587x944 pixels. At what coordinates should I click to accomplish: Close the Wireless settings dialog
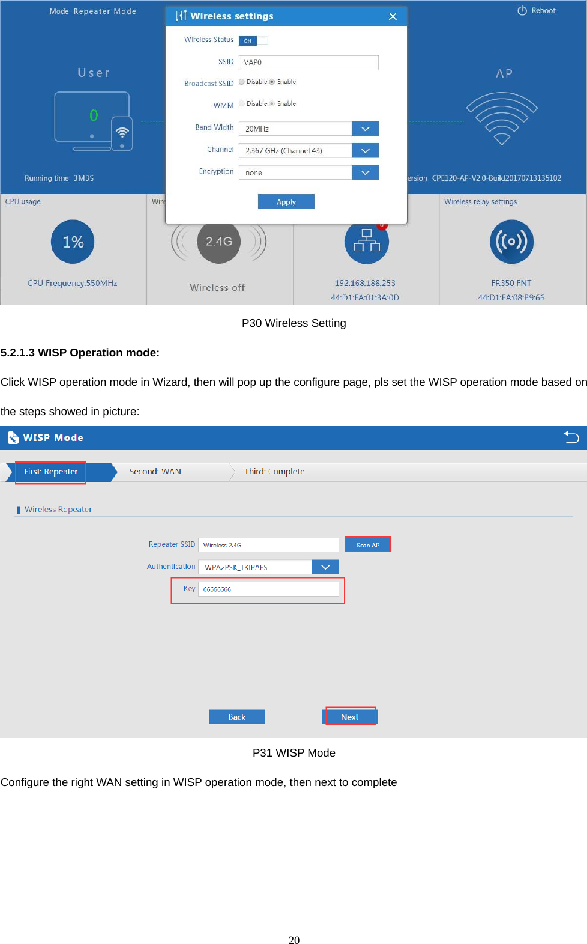click(393, 16)
